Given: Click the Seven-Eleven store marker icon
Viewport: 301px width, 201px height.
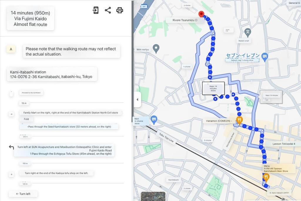Looking at the screenshot, I should coord(265,56).
